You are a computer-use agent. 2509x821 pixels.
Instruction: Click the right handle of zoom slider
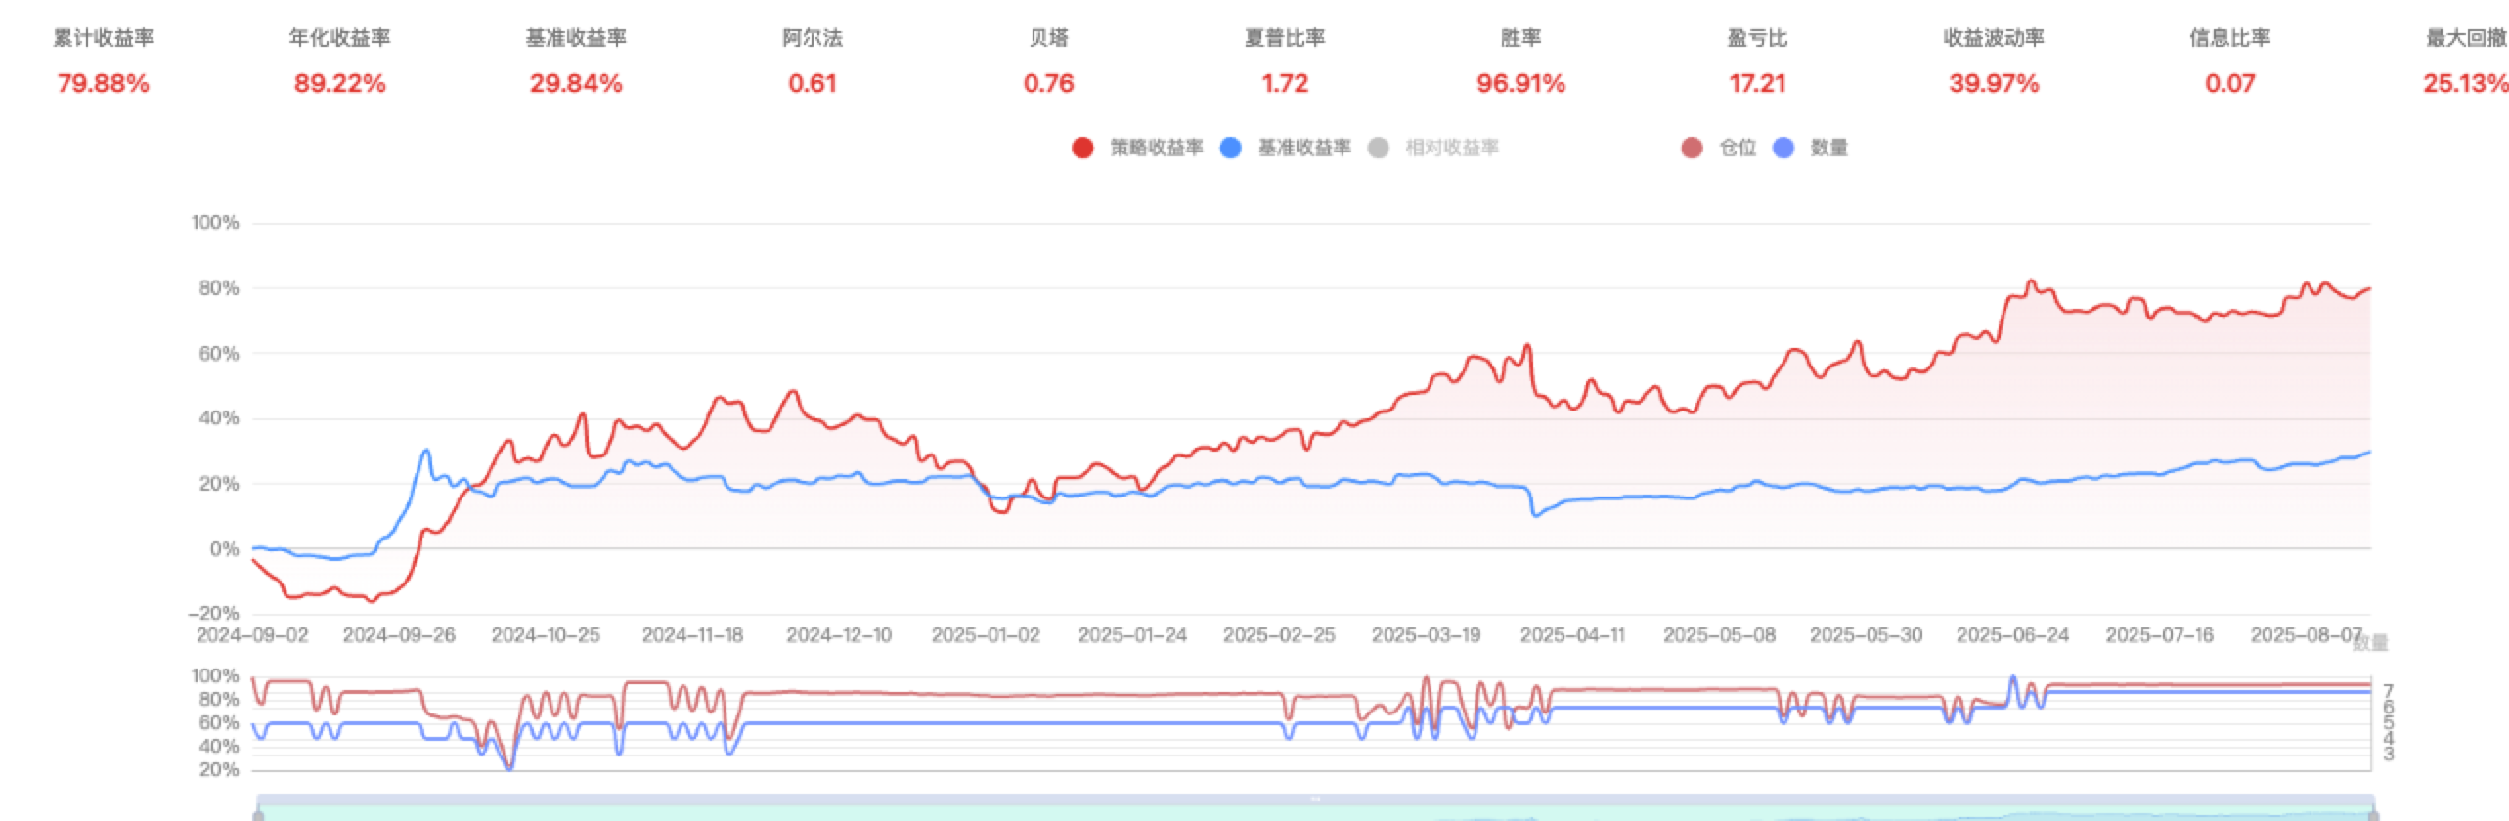point(2372,815)
